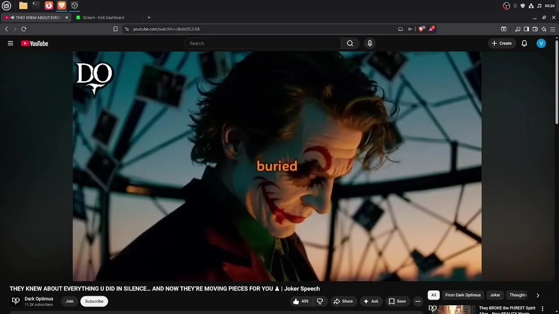Switch to OBS Studio from the panel
The height and width of the screenshot is (314, 559).
pos(75,6)
